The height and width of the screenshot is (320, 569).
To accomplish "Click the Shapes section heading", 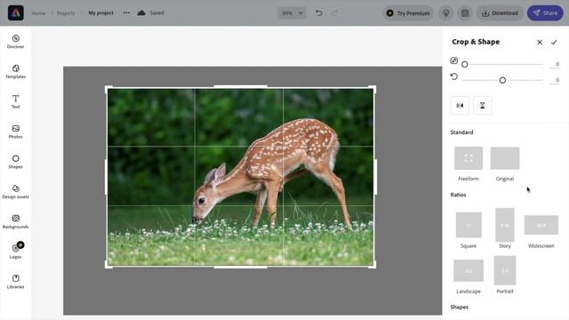I will (459, 307).
